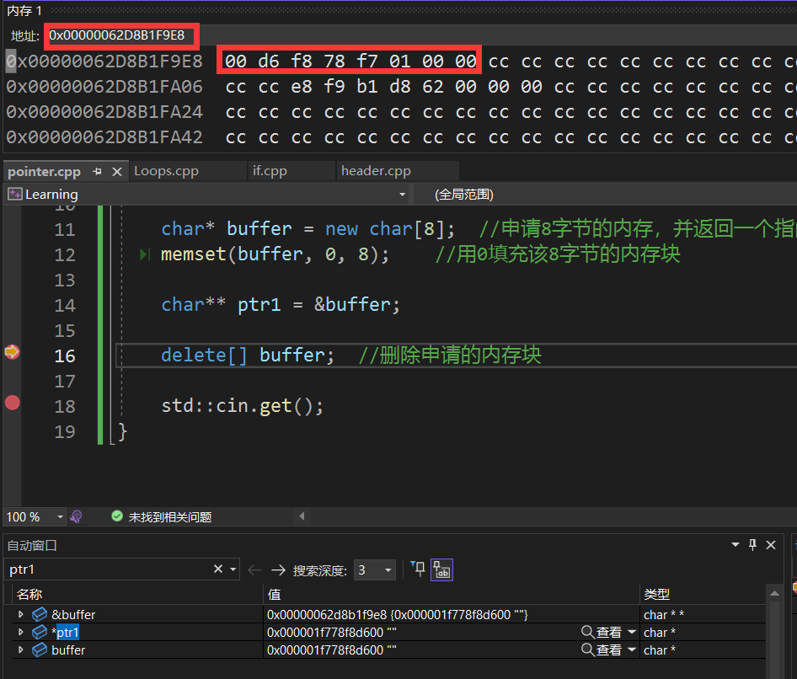Click the buffer variable icon

pyautogui.click(x=40, y=650)
